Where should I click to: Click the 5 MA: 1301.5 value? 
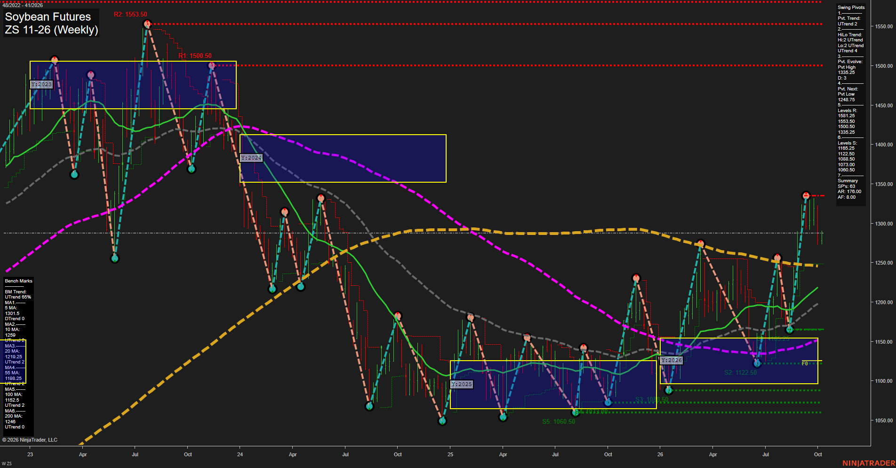click(12, 311)
